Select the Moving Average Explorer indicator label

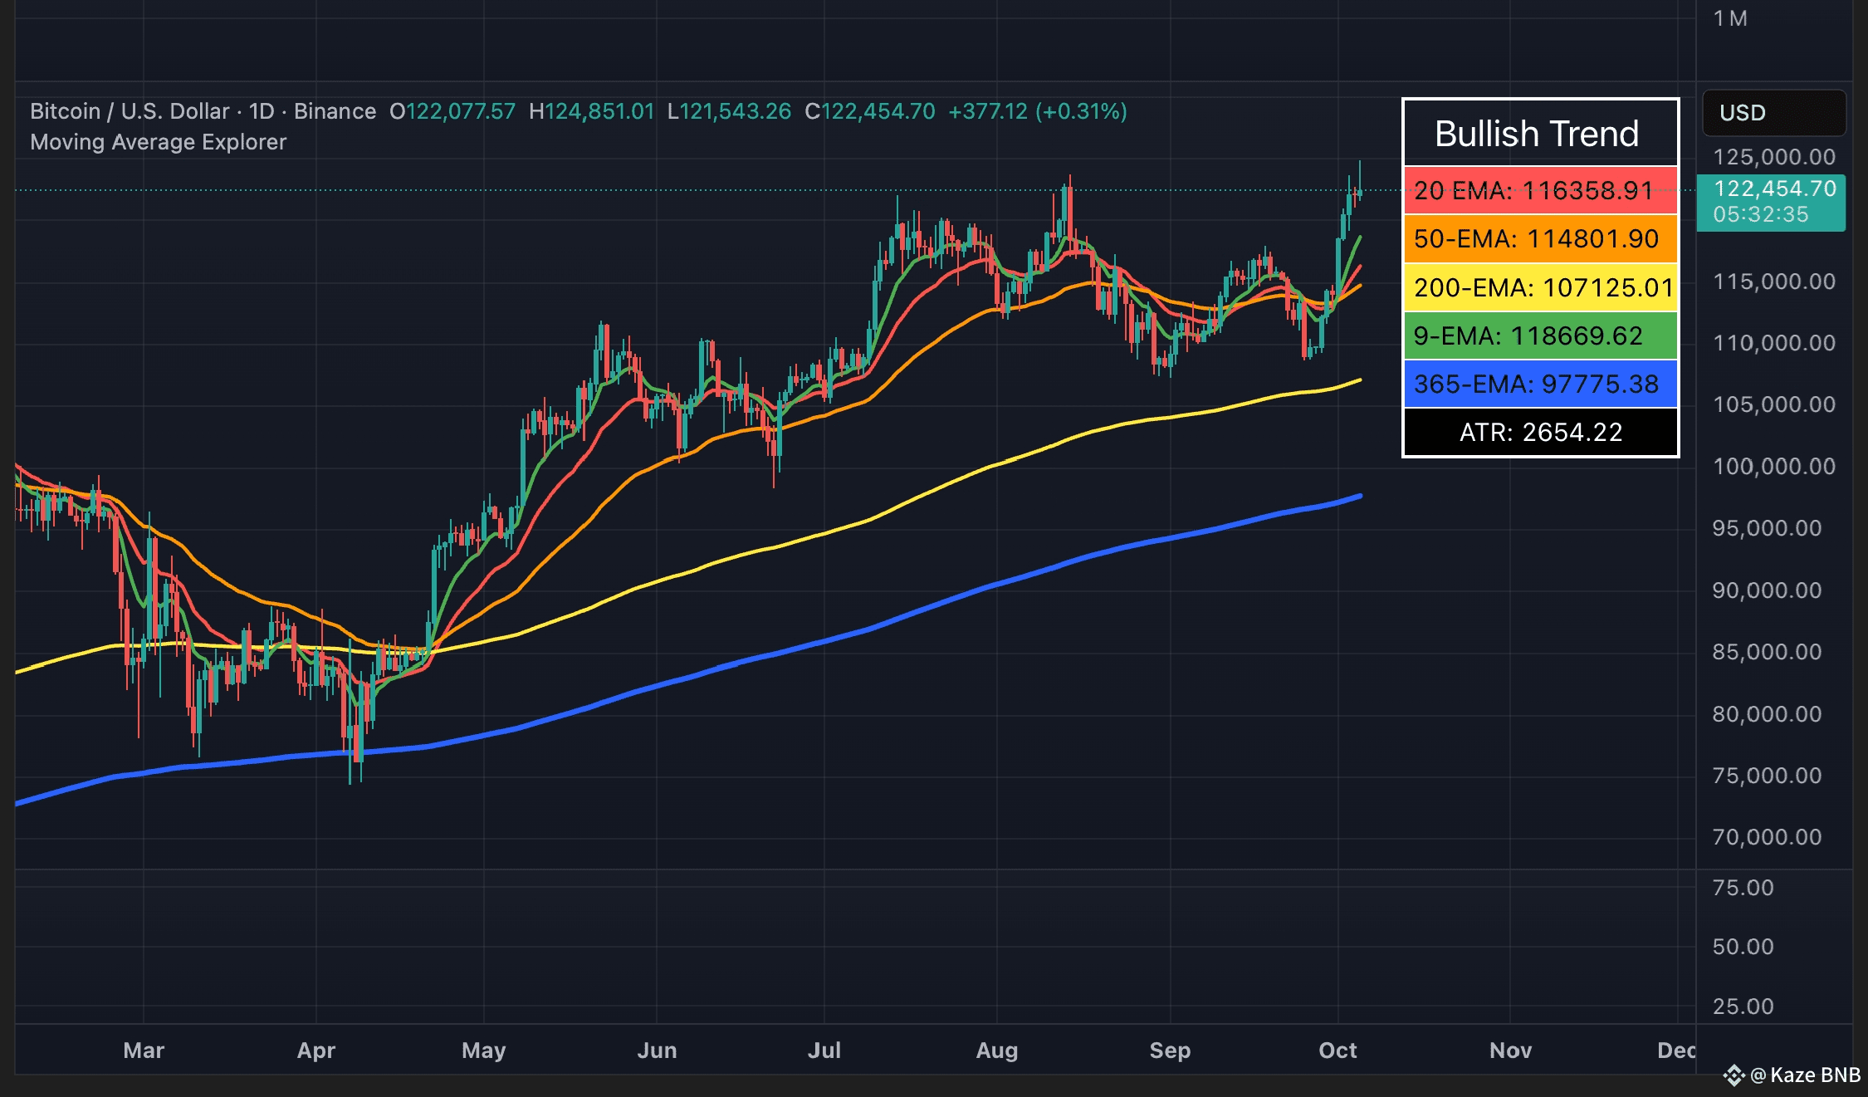158,142
